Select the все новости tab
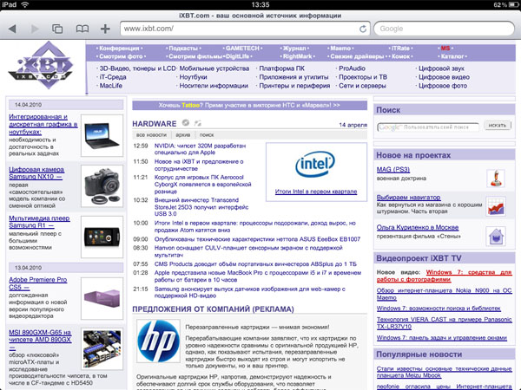The width and height of the screenshot is (521, 390). (150, 135)
